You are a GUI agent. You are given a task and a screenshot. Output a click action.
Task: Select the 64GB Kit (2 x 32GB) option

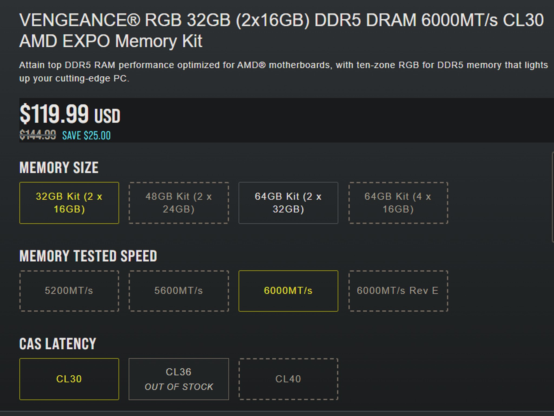(288, 203)
